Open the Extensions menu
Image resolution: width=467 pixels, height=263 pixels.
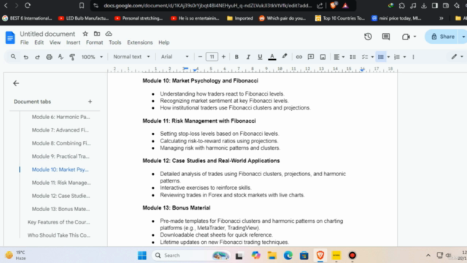140,42
